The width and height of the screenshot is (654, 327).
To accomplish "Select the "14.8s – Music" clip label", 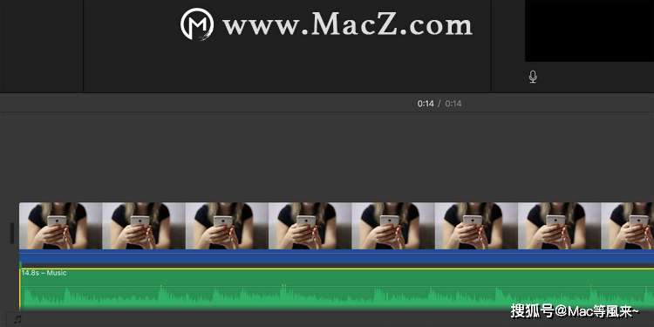I will coord(44,273).
